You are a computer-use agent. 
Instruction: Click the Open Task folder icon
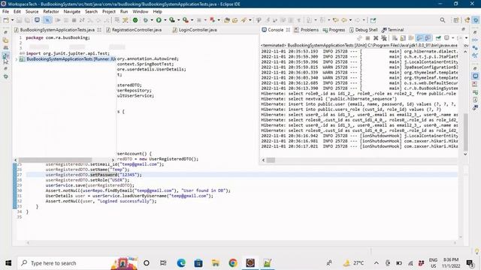(x=235, y=20)
